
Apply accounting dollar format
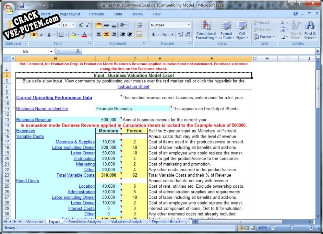pos(154,34)
